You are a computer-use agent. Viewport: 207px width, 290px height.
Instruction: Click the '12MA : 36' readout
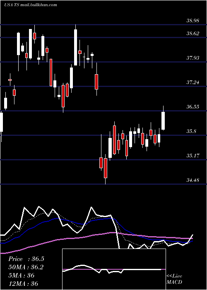23,283
